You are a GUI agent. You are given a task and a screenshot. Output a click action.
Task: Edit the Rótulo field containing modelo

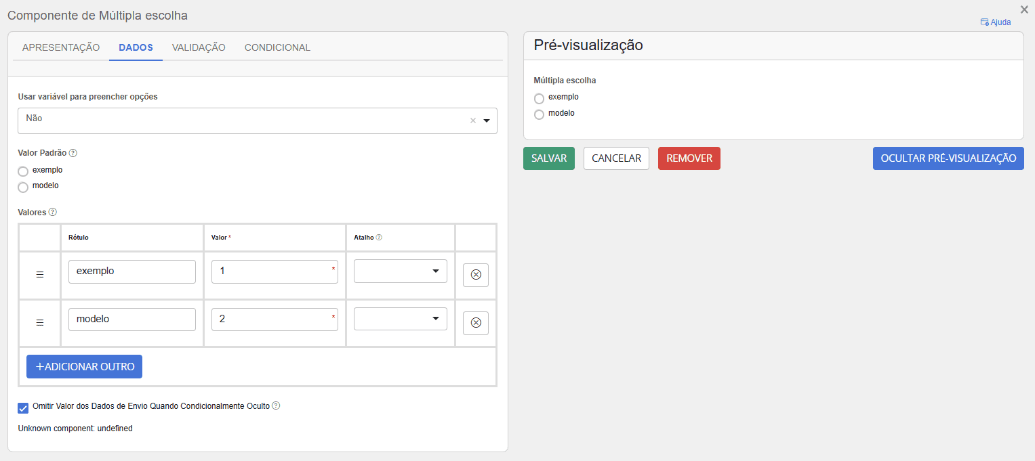[x=132, y=320]
